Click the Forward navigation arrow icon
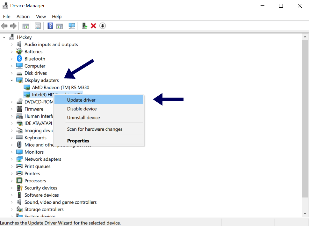The image size is (309, 226). pos(12,26)
